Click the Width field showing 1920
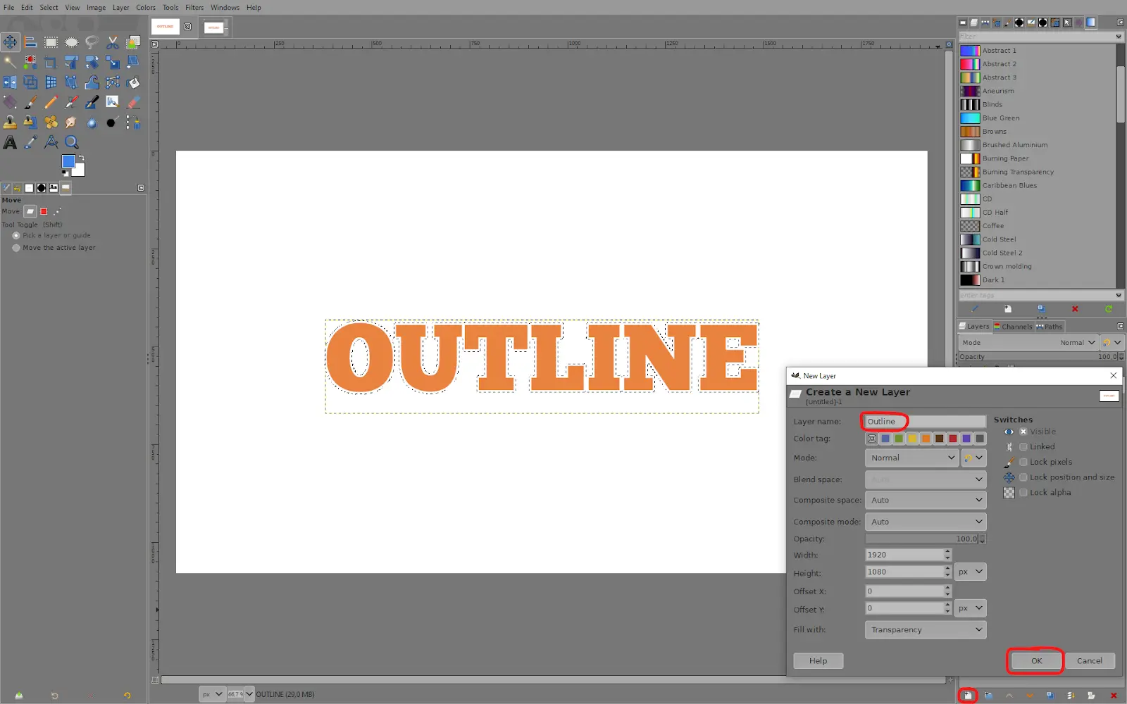This screenshot has height=704, width=1127. (x=904, y=555)
